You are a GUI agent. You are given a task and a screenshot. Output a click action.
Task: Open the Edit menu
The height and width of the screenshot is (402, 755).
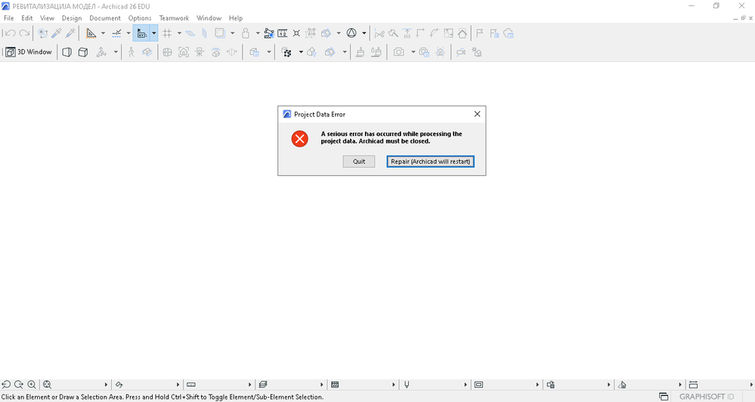coord(27,18)
